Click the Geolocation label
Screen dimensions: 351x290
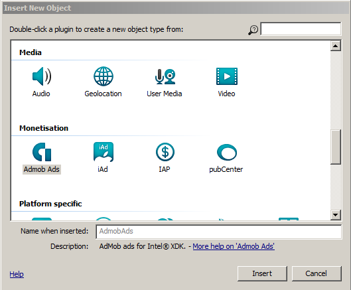(x=104, y=94)
